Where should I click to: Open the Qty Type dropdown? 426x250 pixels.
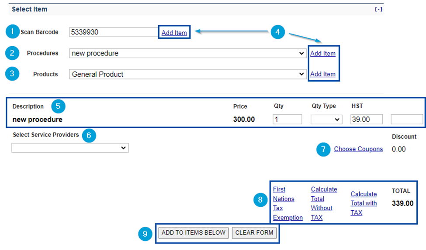click(x=326, y=119)
